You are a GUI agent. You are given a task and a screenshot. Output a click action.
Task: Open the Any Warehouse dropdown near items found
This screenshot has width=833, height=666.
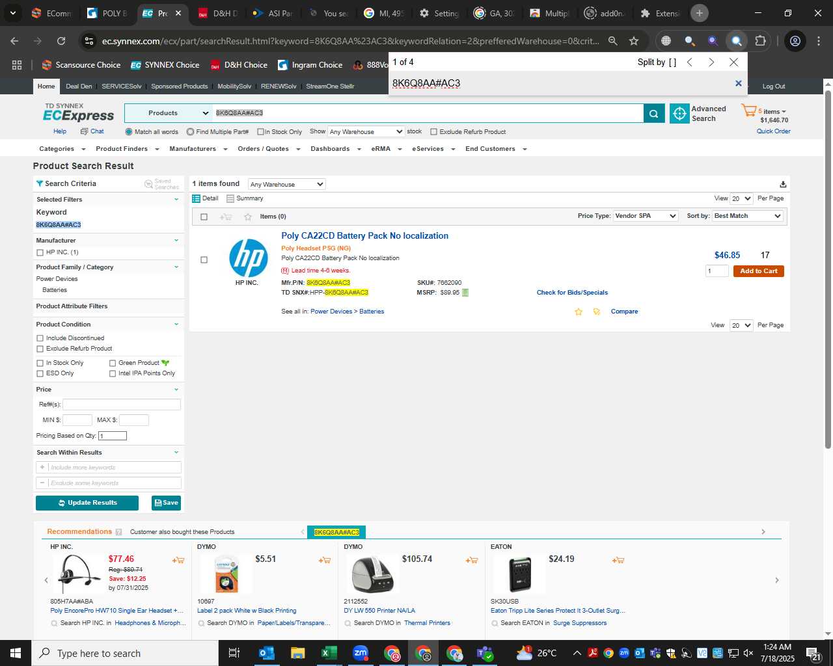[x=287, y=185]
